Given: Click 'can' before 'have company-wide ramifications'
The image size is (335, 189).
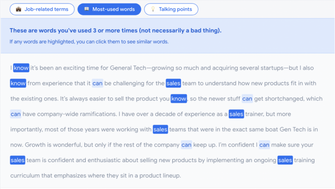Looking at the screenshot, I should pos(16,114).
